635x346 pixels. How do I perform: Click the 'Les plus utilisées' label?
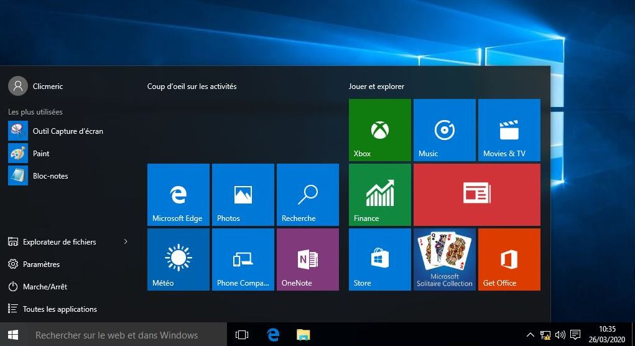[x=35, y=112]
